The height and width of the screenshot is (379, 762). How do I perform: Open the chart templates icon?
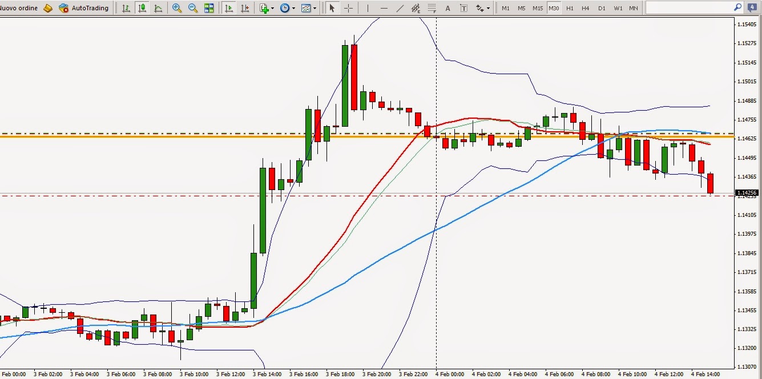pyautogui.click(x=306, y=8)
